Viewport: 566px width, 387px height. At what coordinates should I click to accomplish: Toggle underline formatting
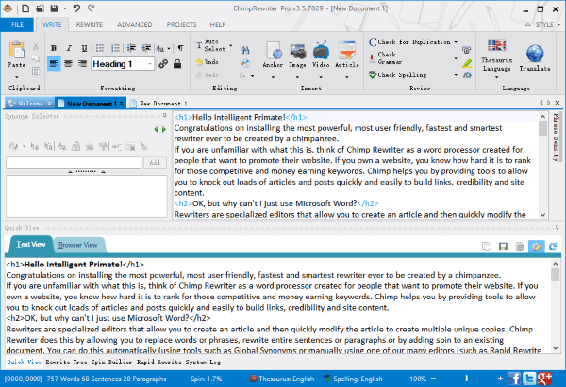[x=84, y=48]
